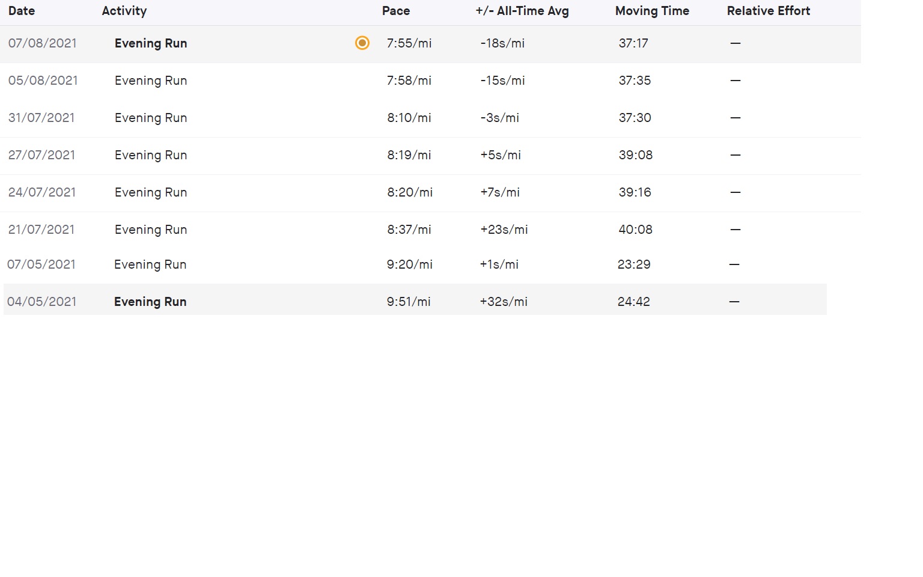Click the +32s/mi average difference

point(504,302)
